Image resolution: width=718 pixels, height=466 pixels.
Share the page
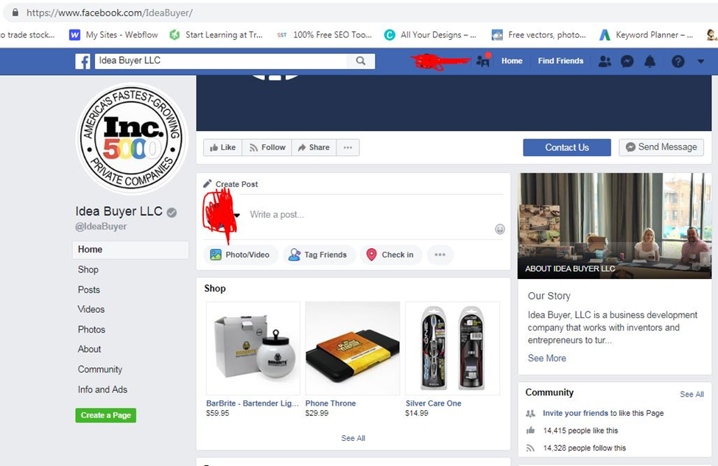314,147
